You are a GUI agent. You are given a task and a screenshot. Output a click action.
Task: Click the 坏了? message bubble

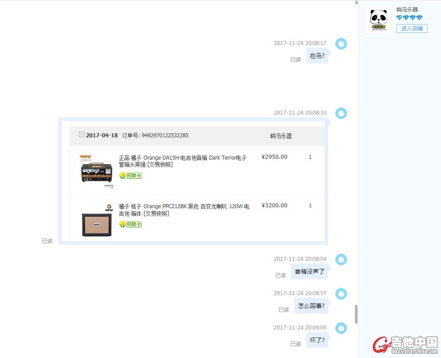[x=317, y=340]
